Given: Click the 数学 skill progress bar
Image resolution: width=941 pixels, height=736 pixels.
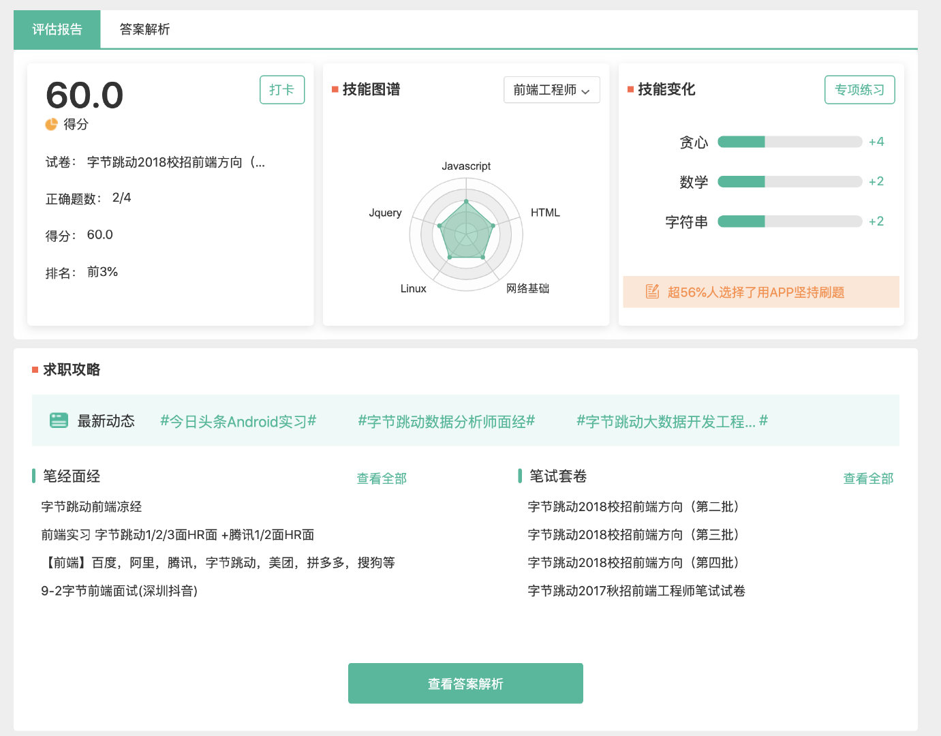Looking at the screenshot, I should 790,181.
